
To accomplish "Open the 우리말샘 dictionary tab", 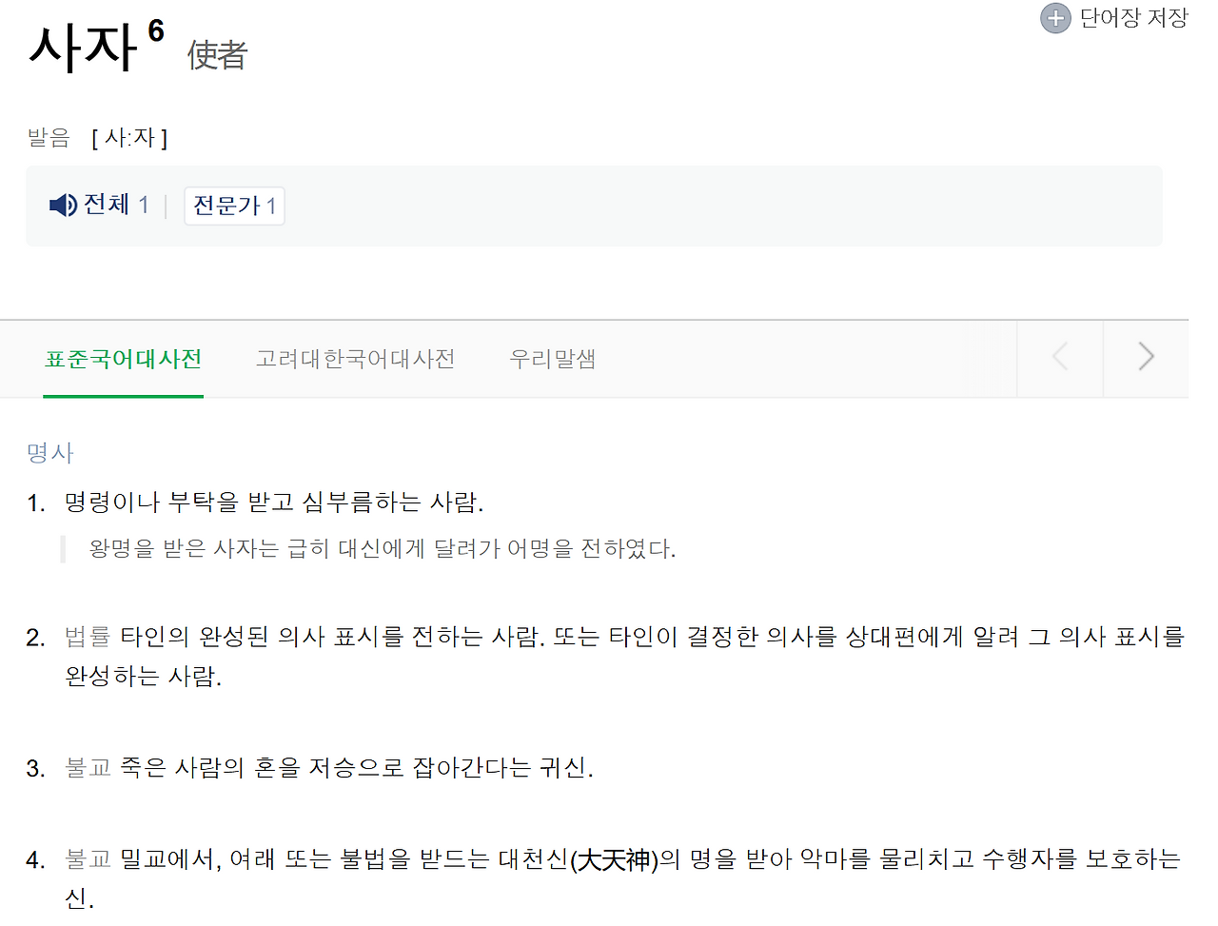I will (551, 358).
